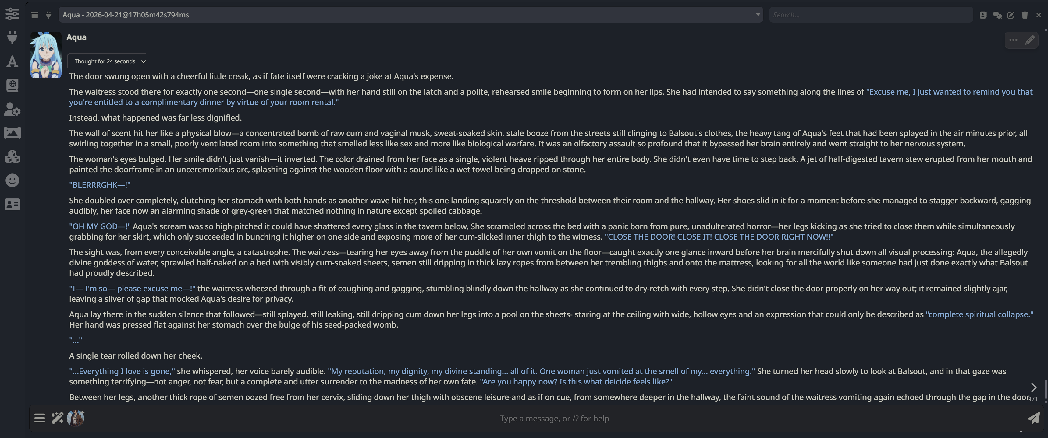Click the chat Search field

tap(871, 15)
